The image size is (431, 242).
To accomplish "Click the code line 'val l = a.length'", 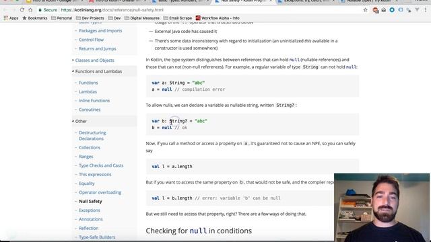I will 172,166.
